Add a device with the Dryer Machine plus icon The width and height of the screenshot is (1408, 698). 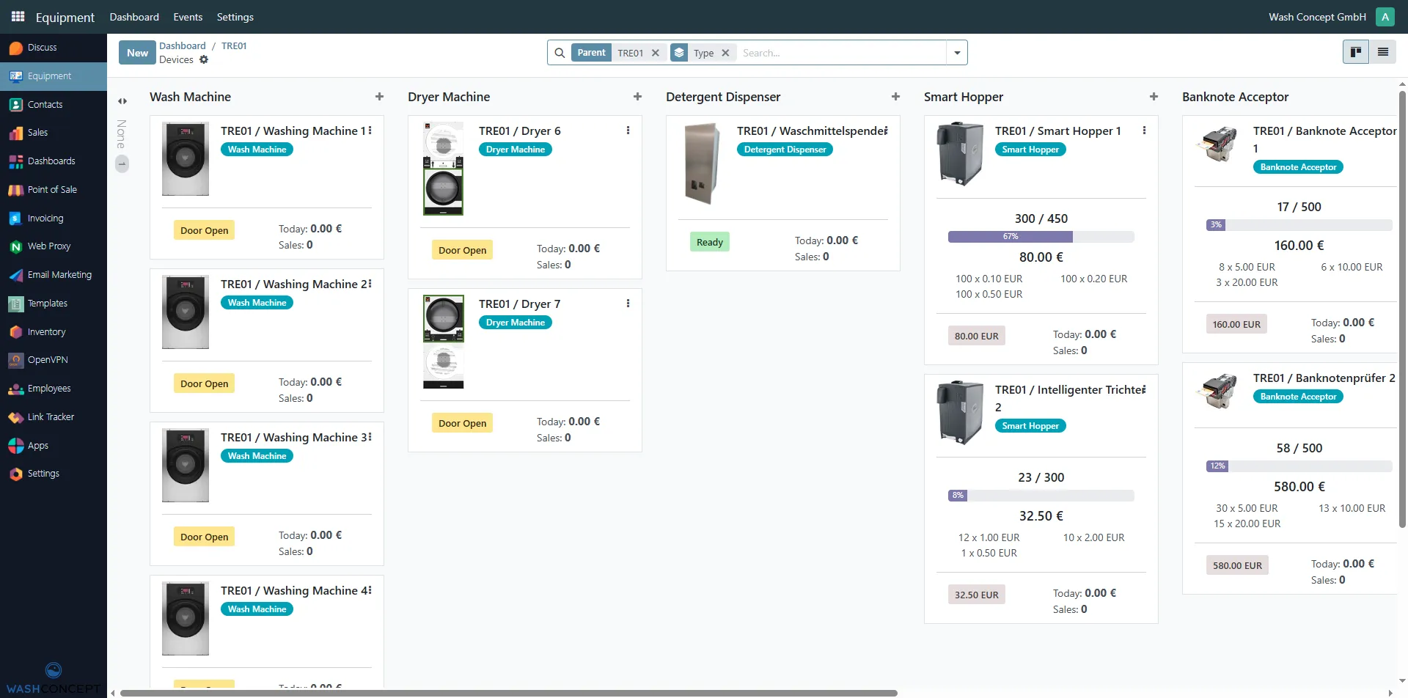637,96
